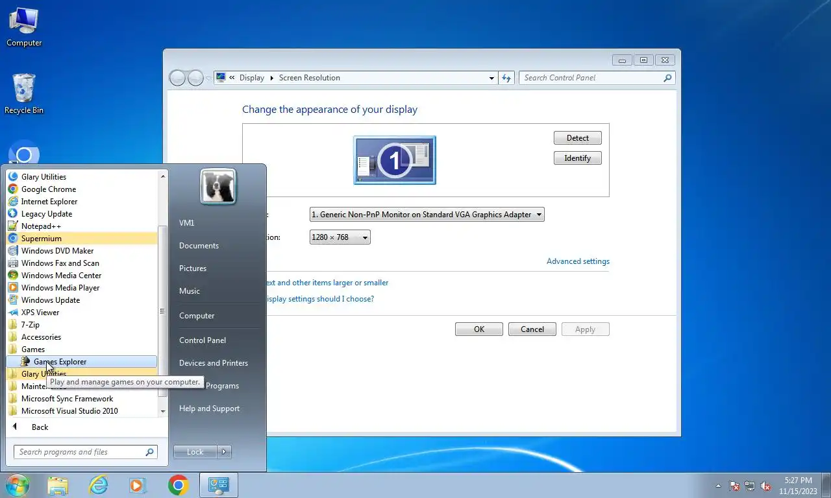Open text and other items size link
831x498 pixels.
point(327,283)
